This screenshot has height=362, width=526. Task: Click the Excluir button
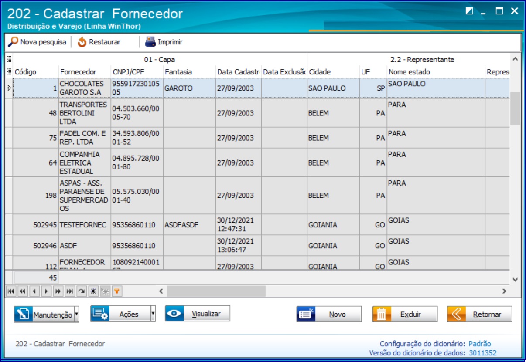click(405, 314)
